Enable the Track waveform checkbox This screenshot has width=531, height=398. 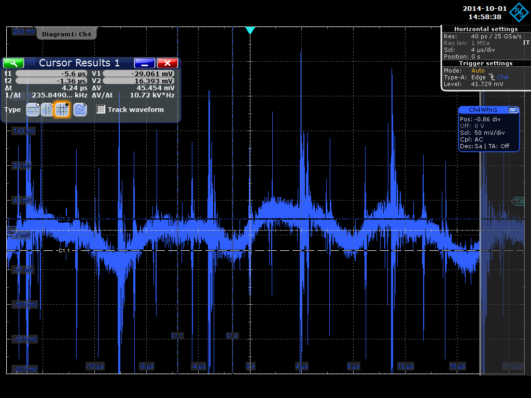[101, 109]
